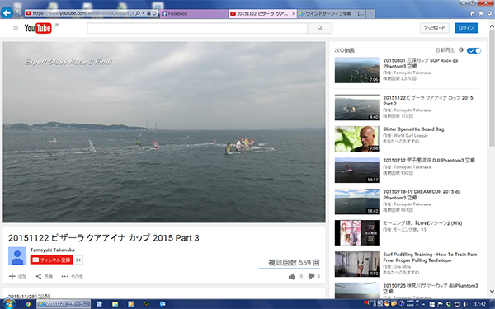Click the YouTube search input field

(x=197, y=28)
